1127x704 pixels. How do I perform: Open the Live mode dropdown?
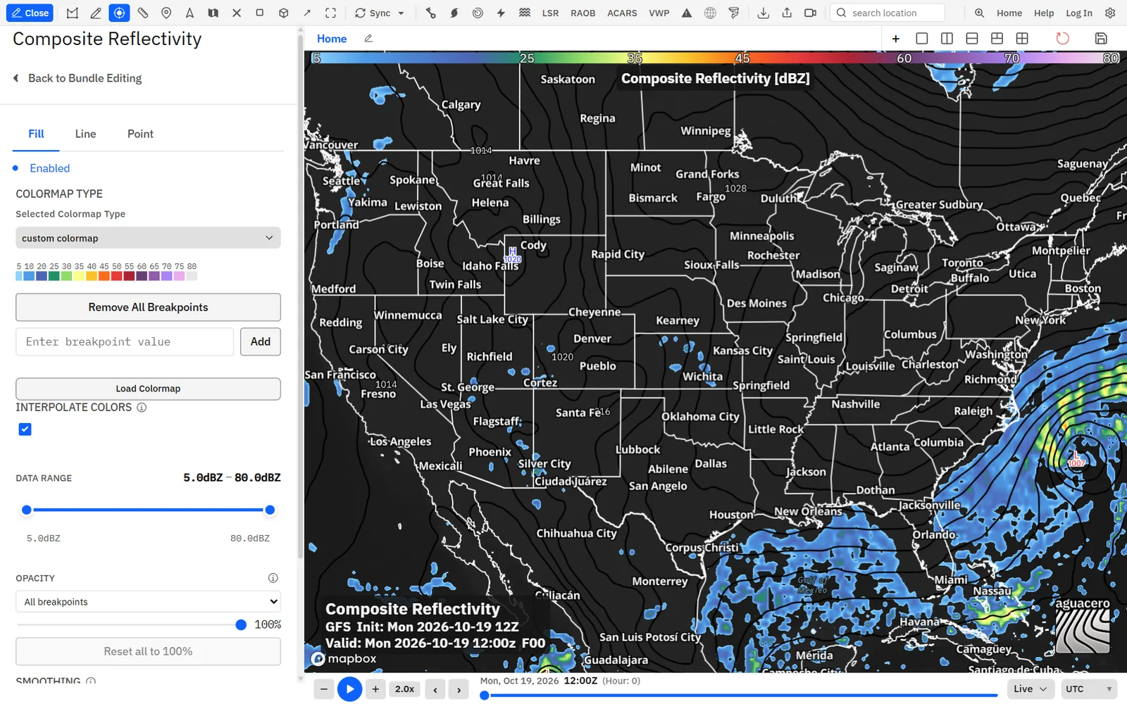tap(1031, 689)
